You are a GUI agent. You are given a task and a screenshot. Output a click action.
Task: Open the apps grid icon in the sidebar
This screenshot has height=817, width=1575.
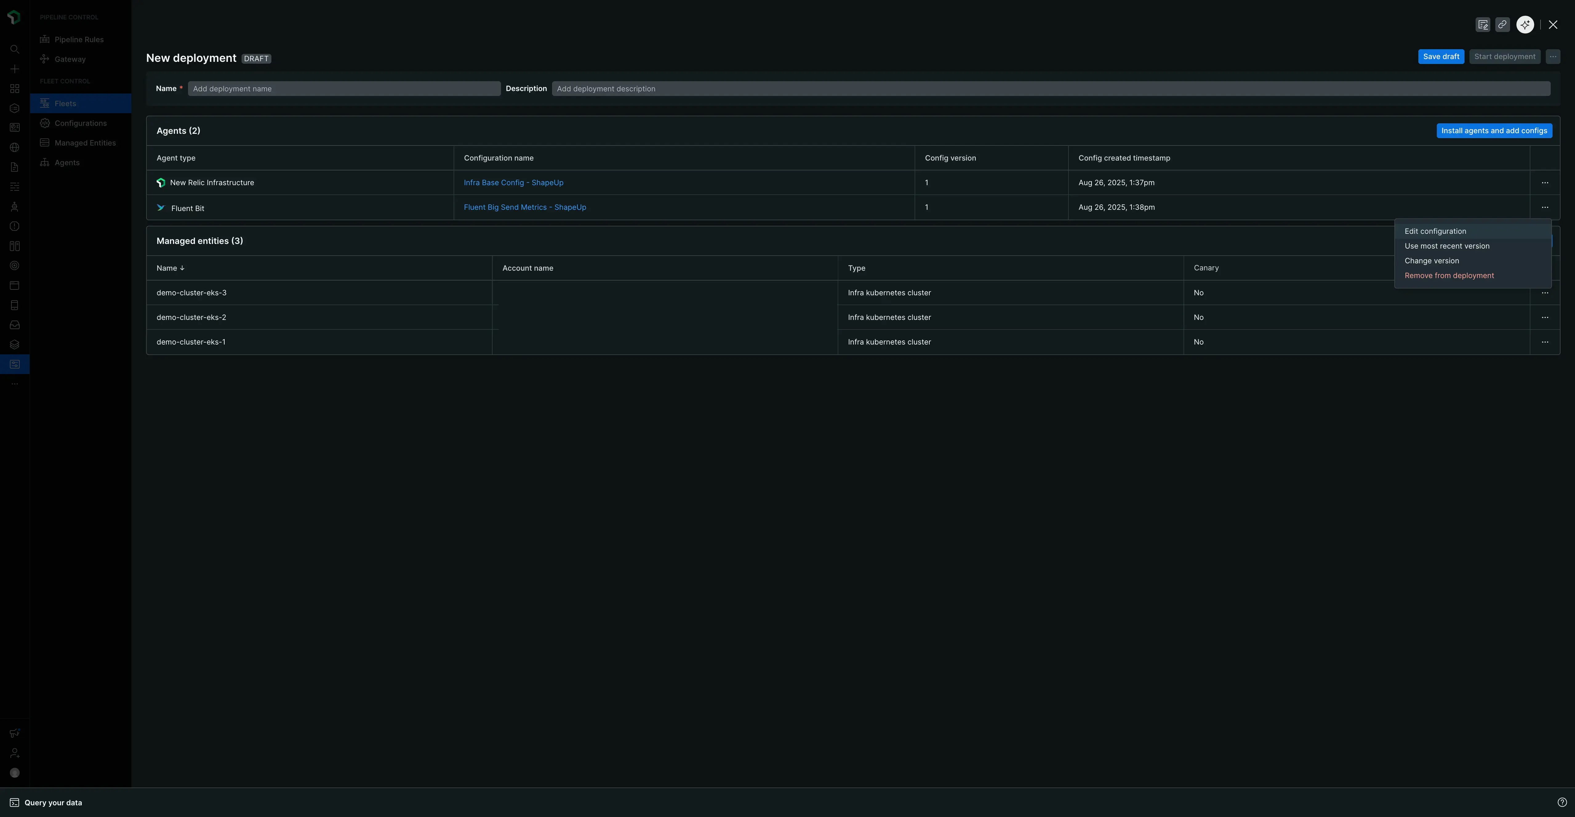coord(14,89)
